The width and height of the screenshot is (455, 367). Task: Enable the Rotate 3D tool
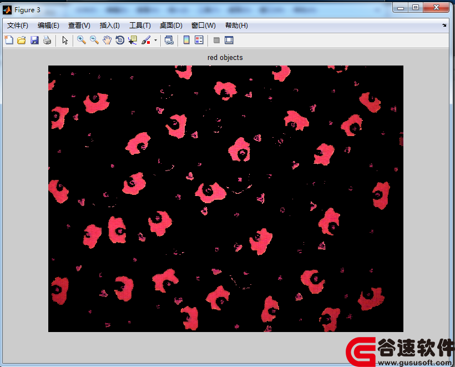120,40
